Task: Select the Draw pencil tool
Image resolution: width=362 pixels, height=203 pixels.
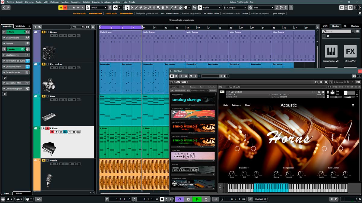Action: click(x=136, y=8)
